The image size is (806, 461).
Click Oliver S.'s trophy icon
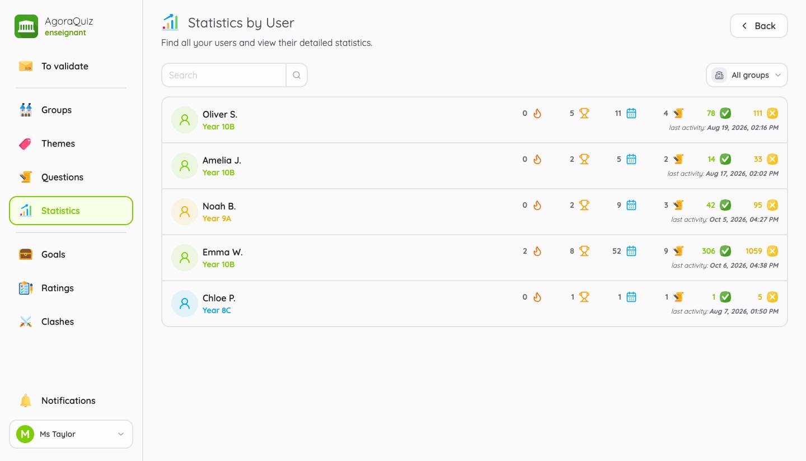coord(584,113)
